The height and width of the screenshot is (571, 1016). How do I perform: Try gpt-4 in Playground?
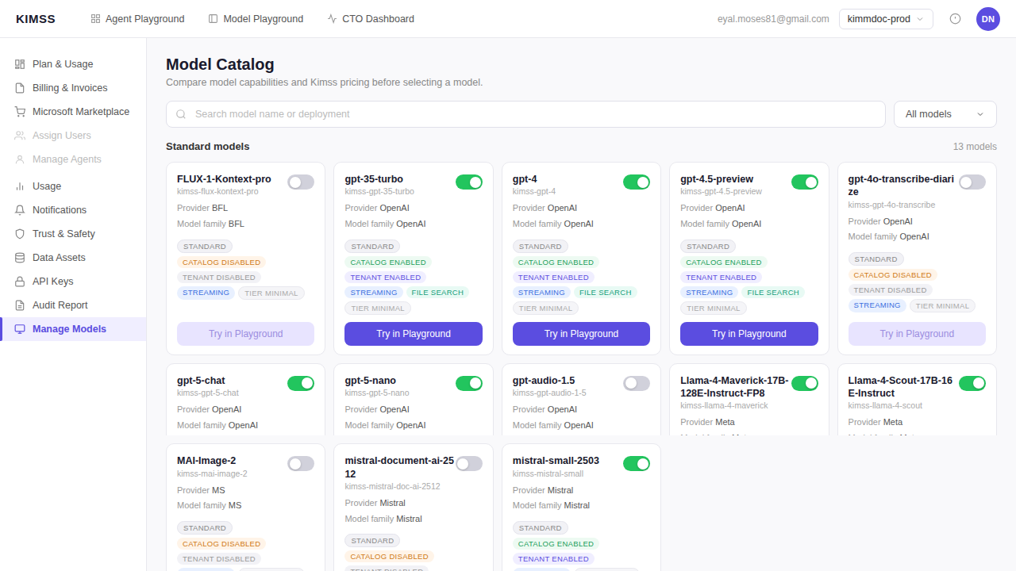(x=581, y=334)
